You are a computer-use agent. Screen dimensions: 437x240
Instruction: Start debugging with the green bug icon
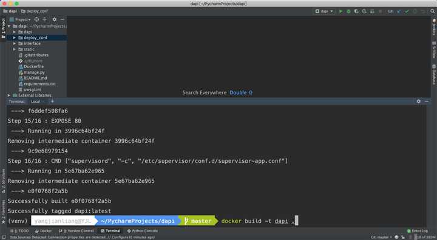(348, 11)
